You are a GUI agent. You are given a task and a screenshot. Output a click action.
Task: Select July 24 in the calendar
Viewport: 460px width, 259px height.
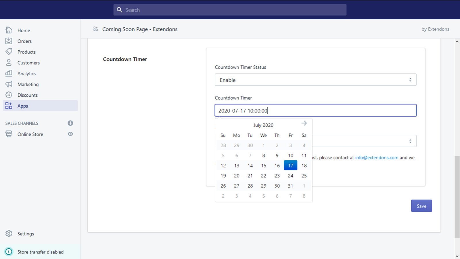point(290,176)
